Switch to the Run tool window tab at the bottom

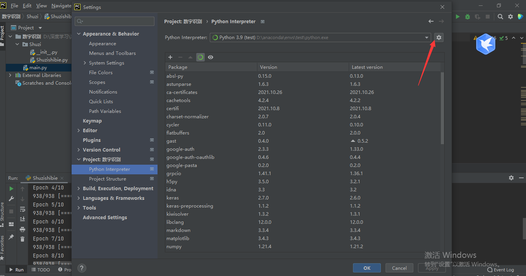click(x=17, y=270)
